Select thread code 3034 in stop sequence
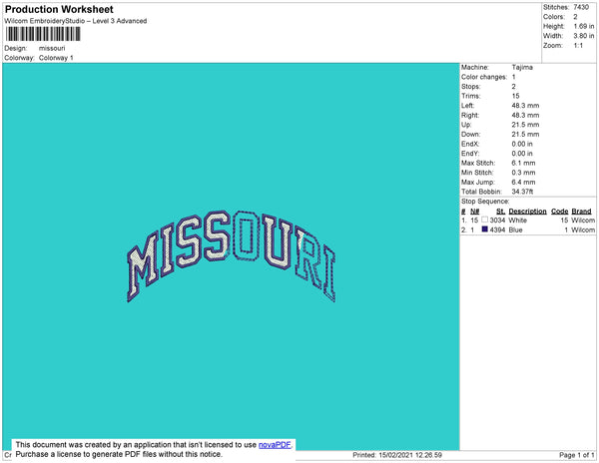Image resolution: width=599 pixels, height=463 pixels. [497, 221]
